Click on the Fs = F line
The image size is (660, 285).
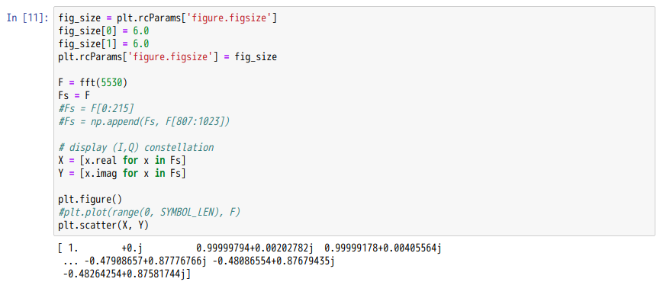[74, 96]
